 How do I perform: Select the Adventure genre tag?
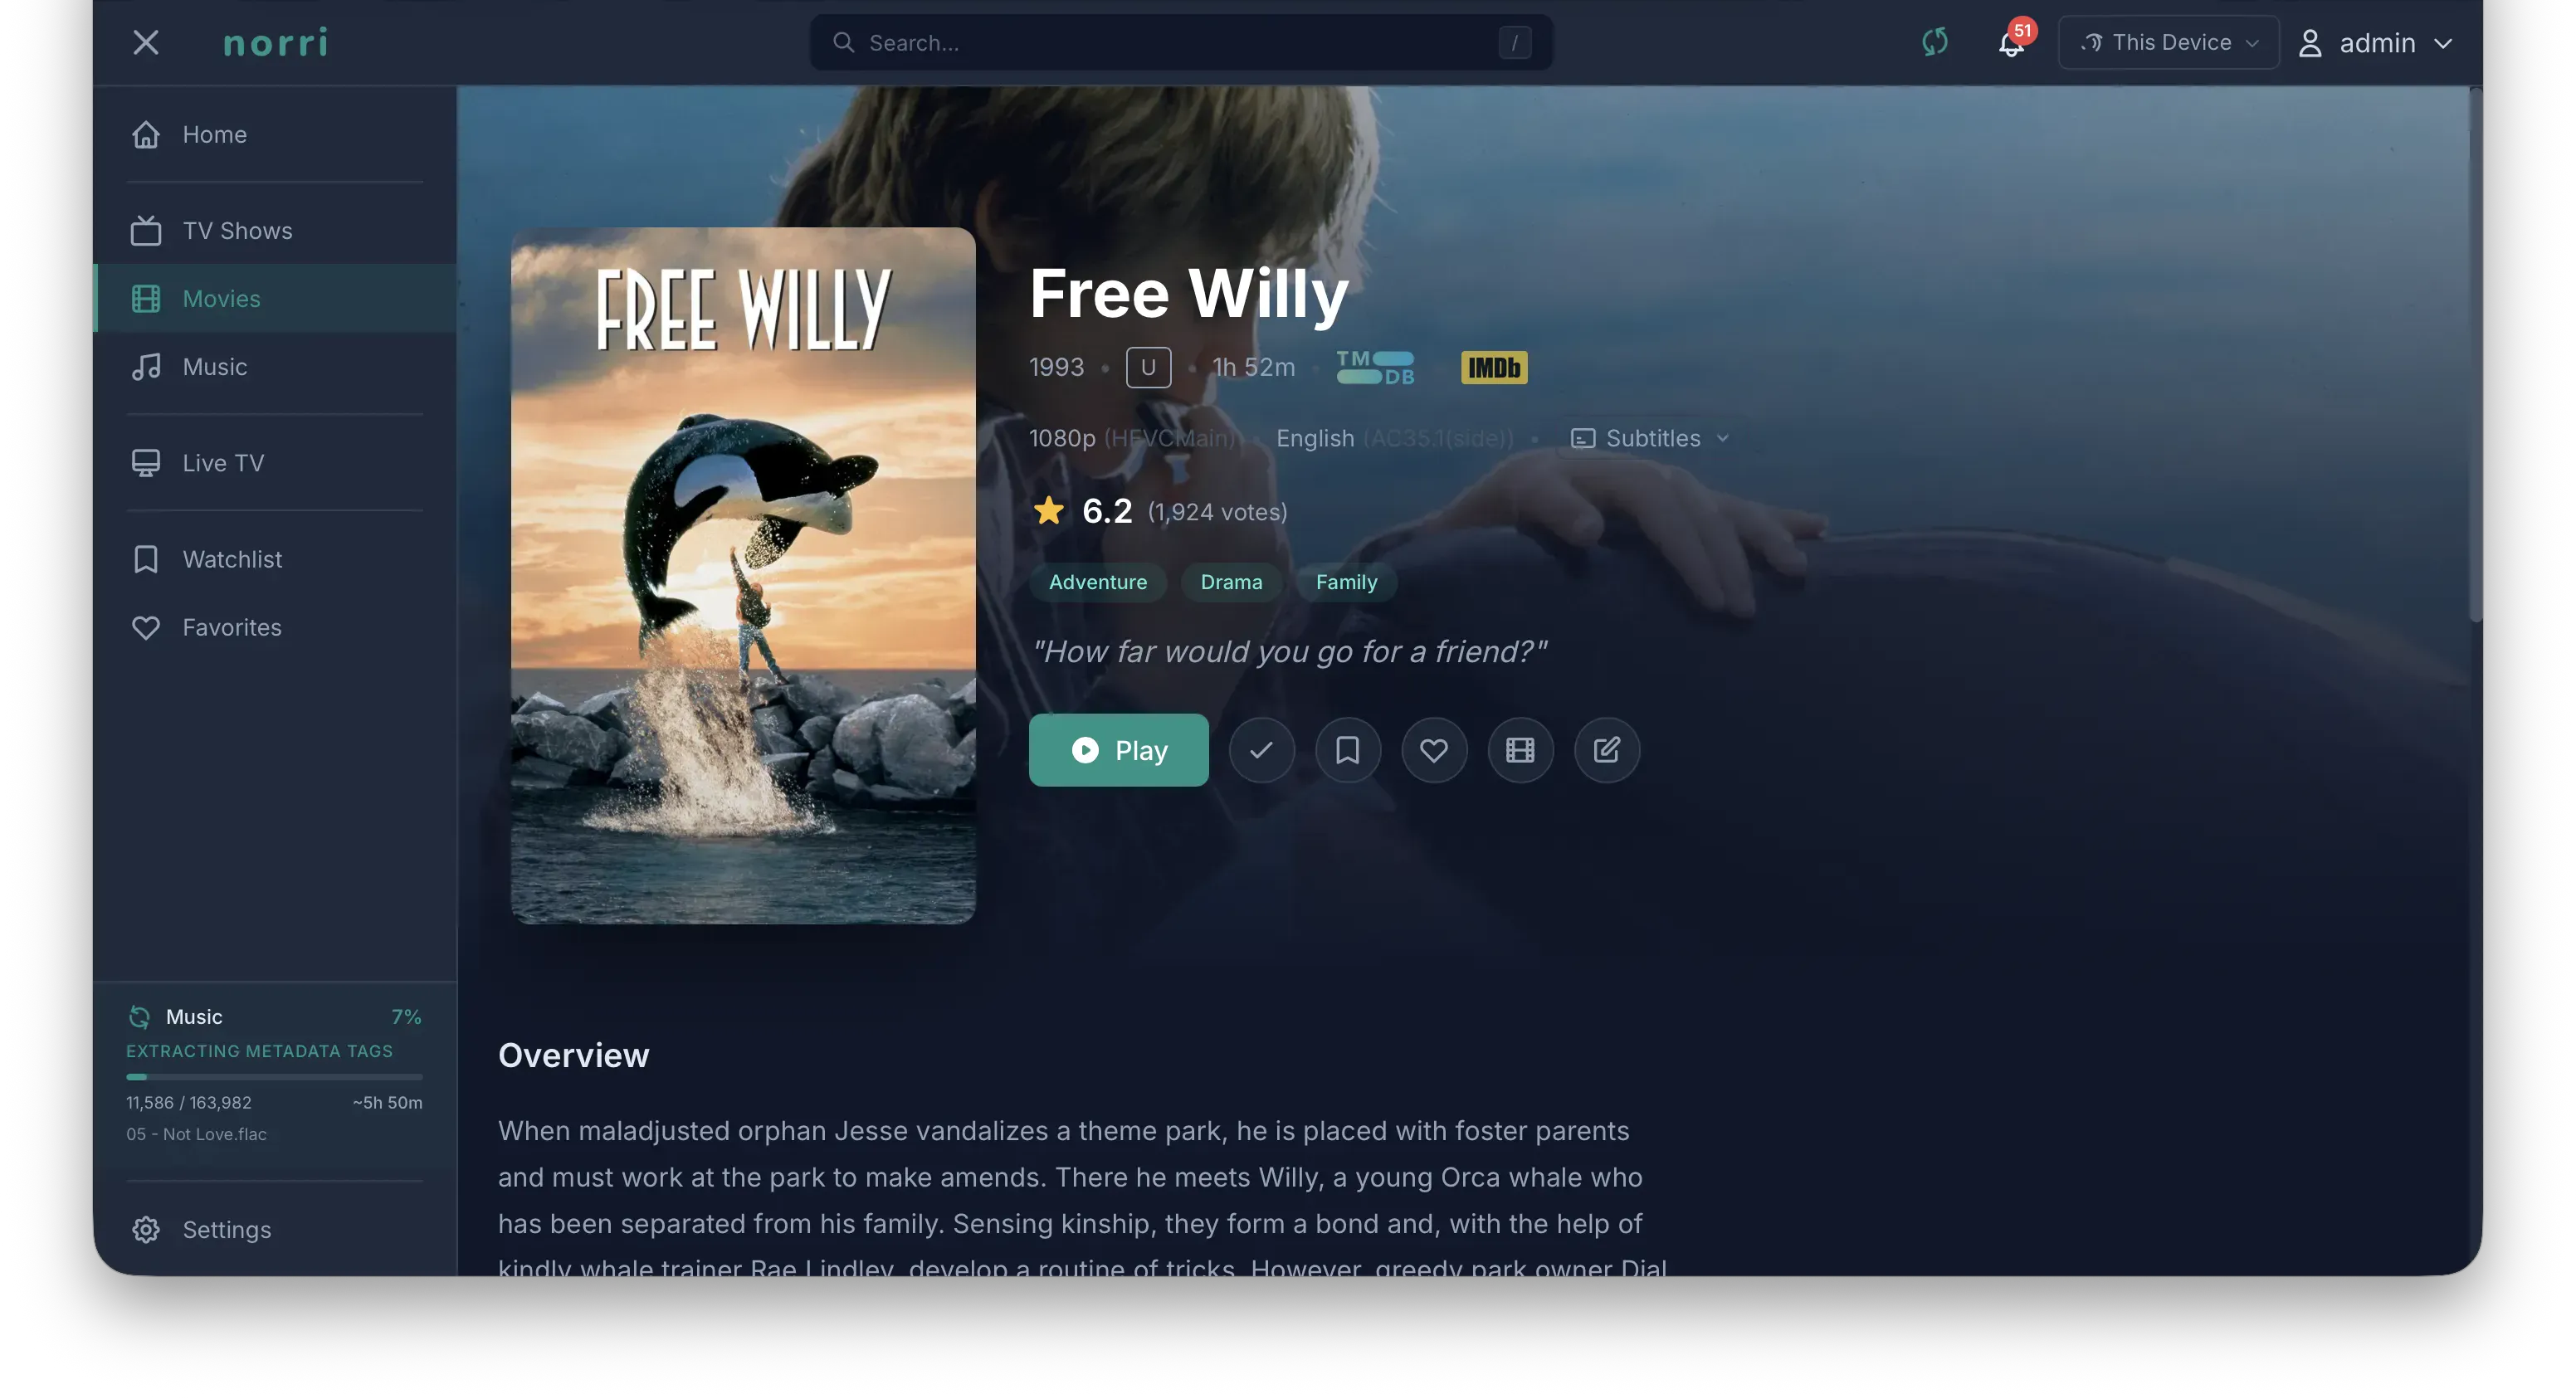click(x=1097, y=582)
